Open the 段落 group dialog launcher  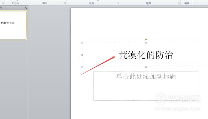[118, 3]
